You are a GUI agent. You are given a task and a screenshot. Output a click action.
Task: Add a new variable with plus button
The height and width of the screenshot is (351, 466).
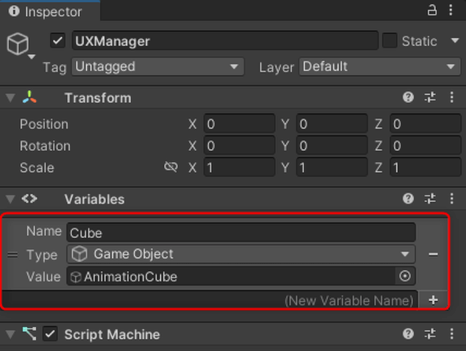433,300
